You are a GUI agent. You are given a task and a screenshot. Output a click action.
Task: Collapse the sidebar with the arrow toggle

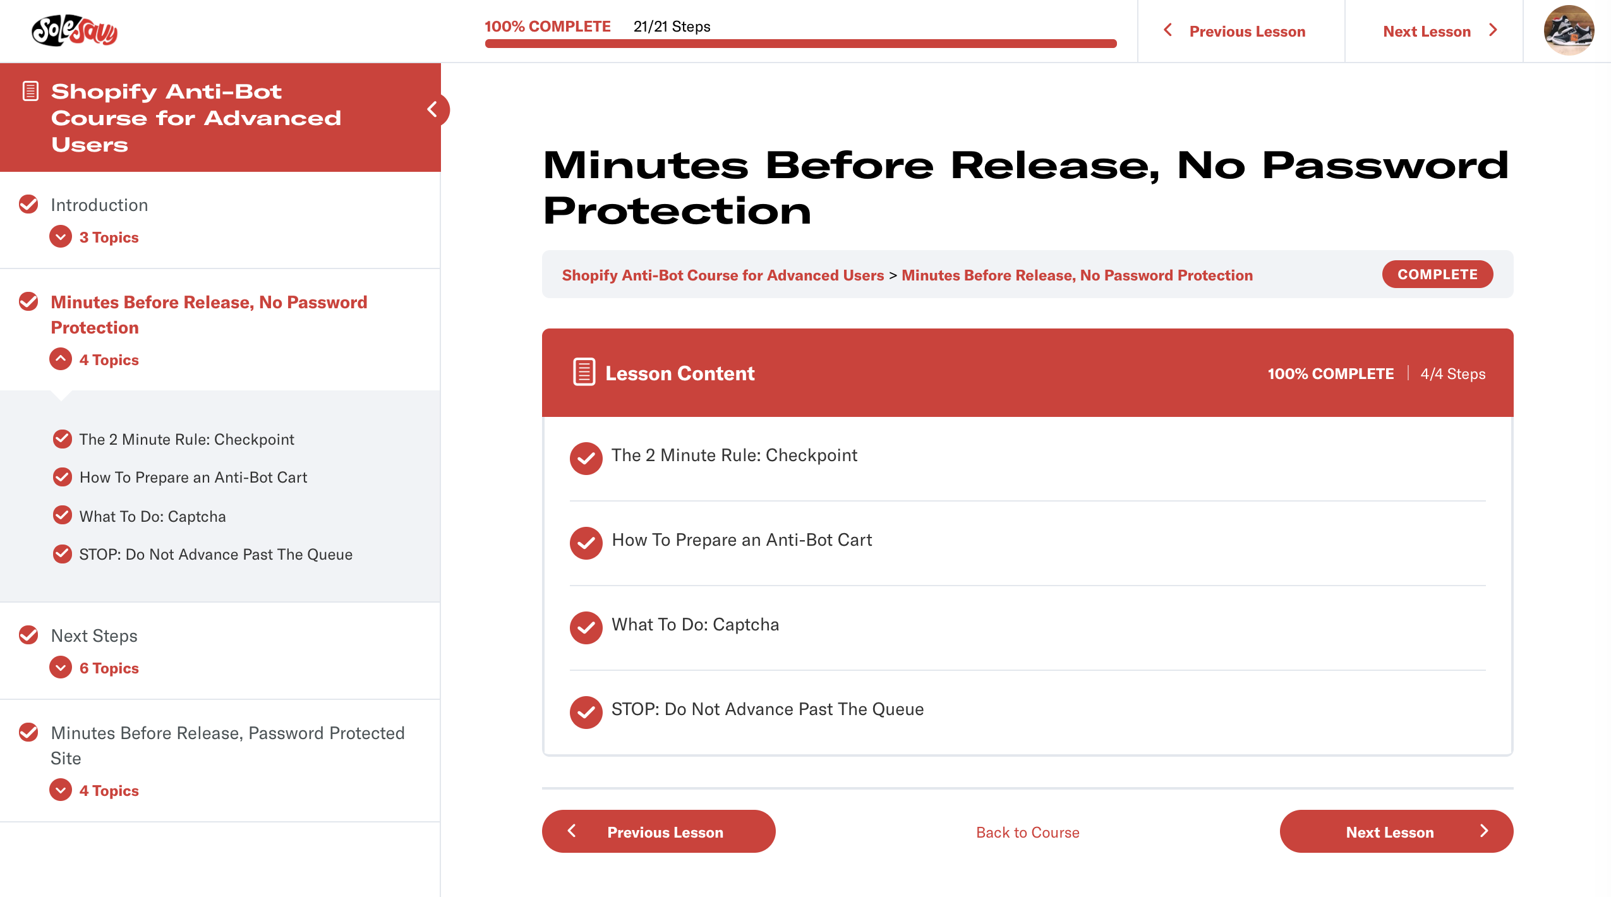pyautogui.click(x=433, y=109)
